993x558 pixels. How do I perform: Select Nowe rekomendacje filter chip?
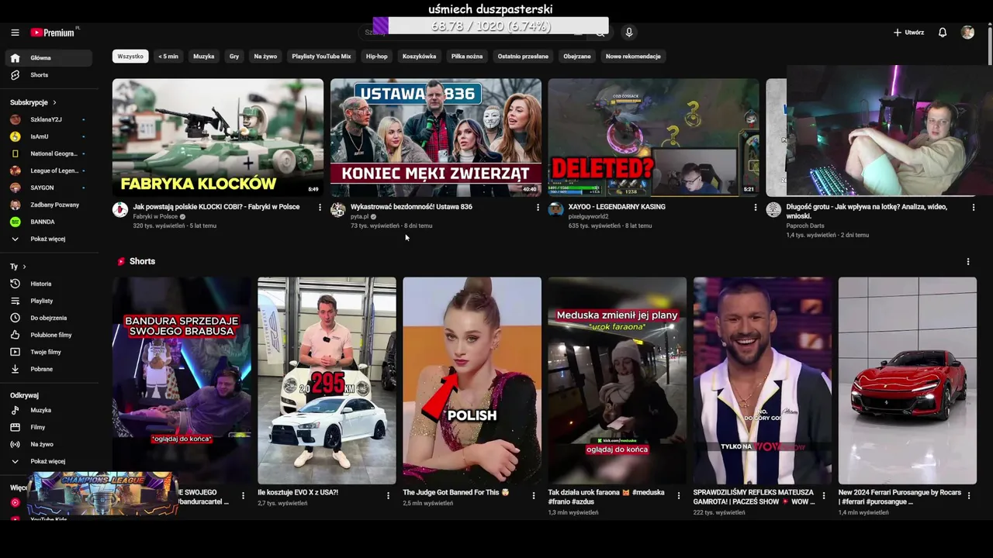click(x=633, y=57)
